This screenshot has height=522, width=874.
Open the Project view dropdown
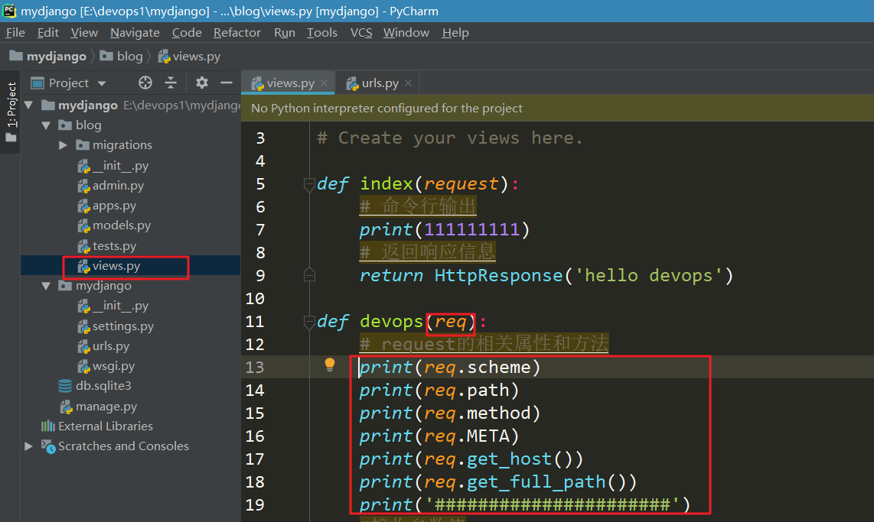[x=102, y=83]
